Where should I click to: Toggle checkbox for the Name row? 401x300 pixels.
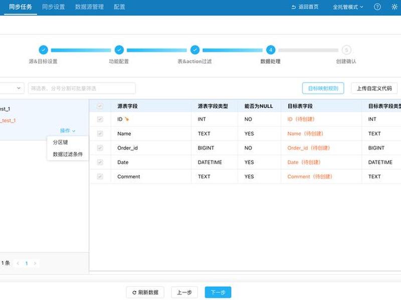tap(100, 133)
